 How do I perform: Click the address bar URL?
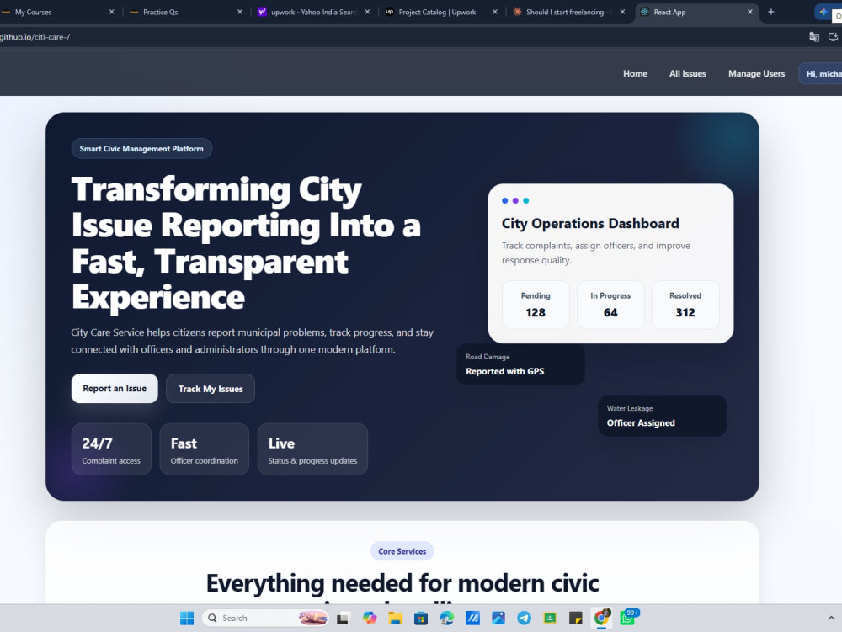click(x=35, y=37)
